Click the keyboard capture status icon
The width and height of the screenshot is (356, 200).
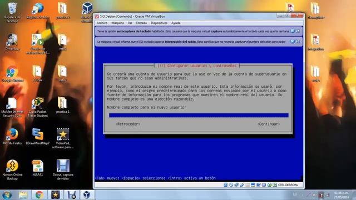tap(275, 185)
